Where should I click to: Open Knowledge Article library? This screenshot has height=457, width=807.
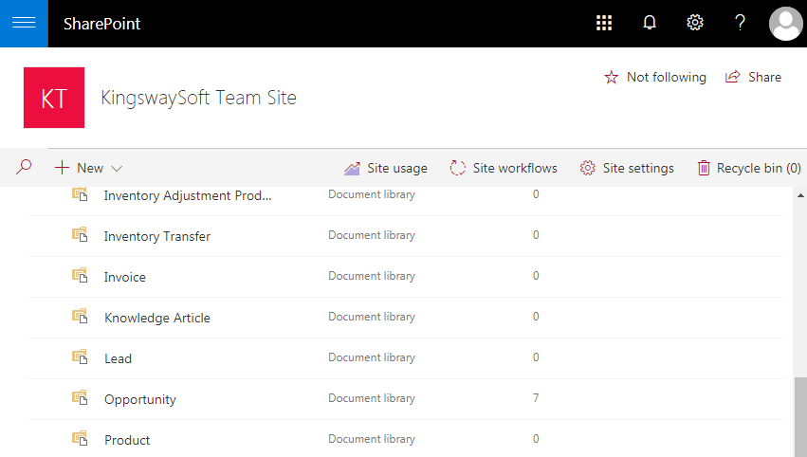pyautogui.click(x=157, y=318)
